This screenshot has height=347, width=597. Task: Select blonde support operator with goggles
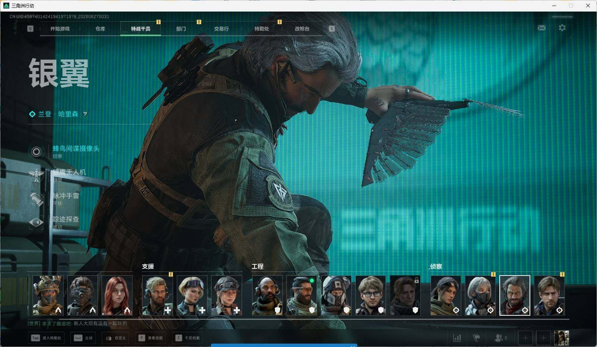(x=192, y=295)
